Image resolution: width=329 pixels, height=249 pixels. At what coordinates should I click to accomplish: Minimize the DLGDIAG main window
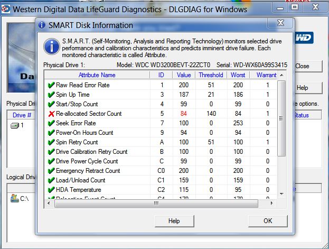[280, 8]
